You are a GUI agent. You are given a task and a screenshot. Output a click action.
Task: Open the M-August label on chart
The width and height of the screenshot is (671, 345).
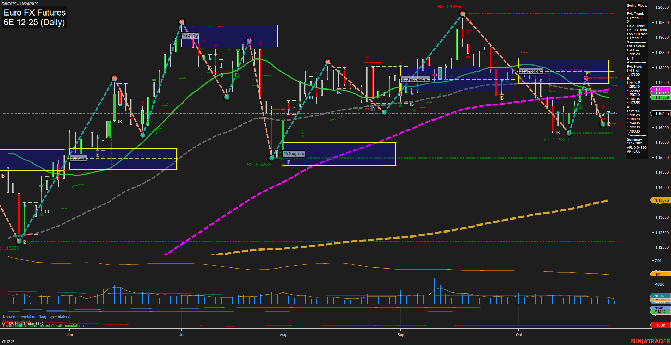294,154
